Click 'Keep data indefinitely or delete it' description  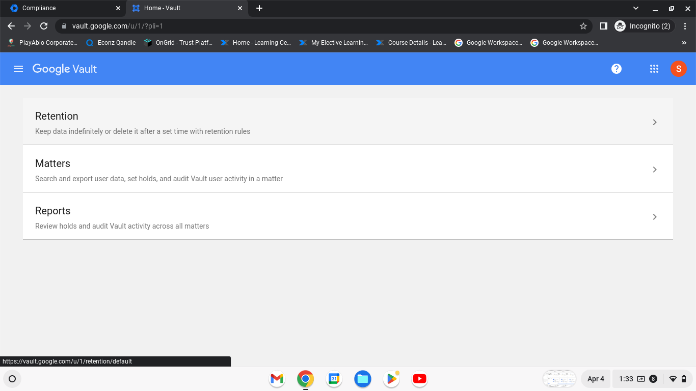click(x=143, y=131)
